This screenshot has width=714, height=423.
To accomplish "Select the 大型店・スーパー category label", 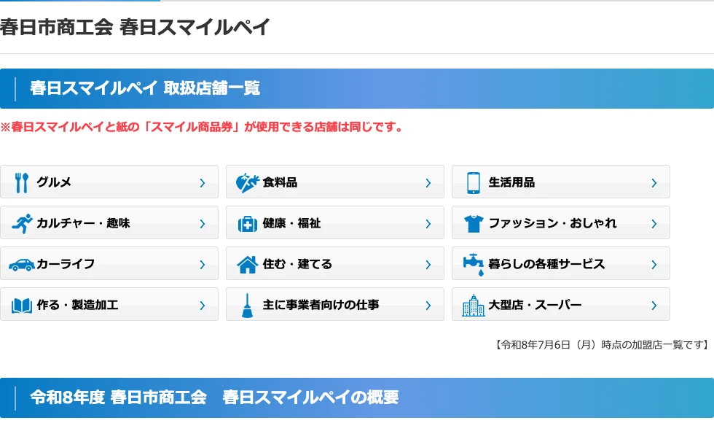I will [535, 305].
